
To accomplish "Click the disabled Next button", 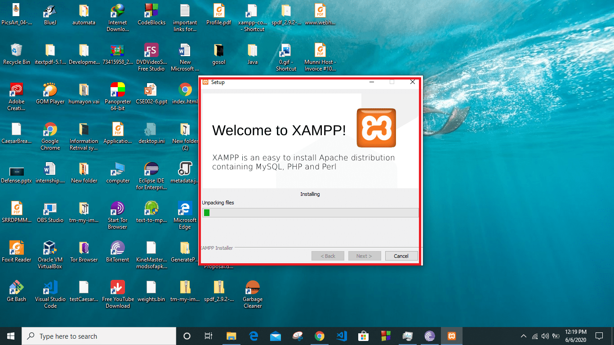I will [x=364, y=256].
